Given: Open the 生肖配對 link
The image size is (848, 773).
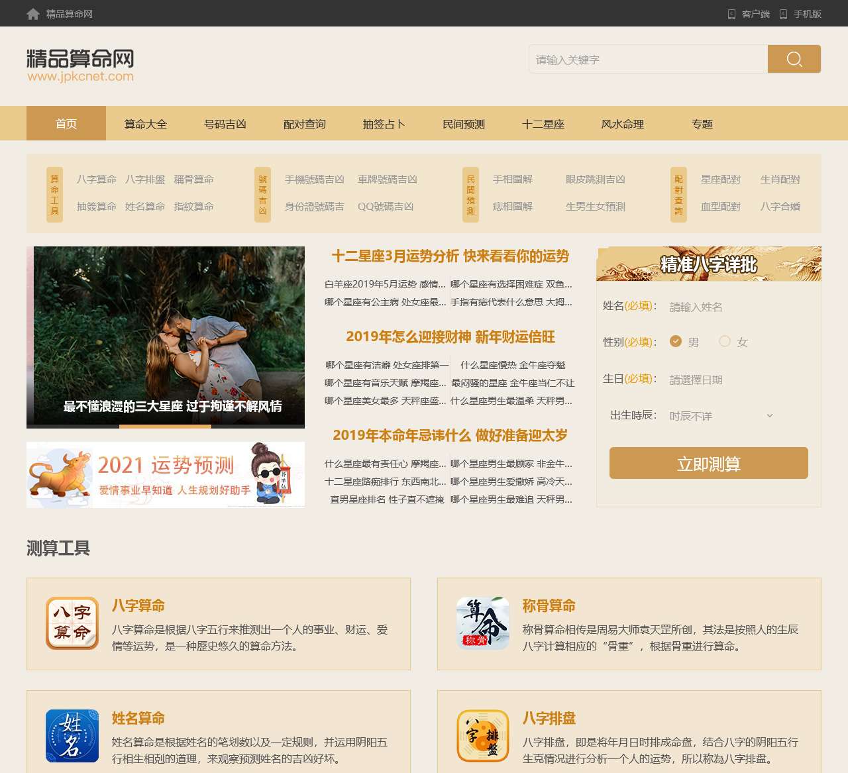Looking at the screenshot, I should [780, 180].
